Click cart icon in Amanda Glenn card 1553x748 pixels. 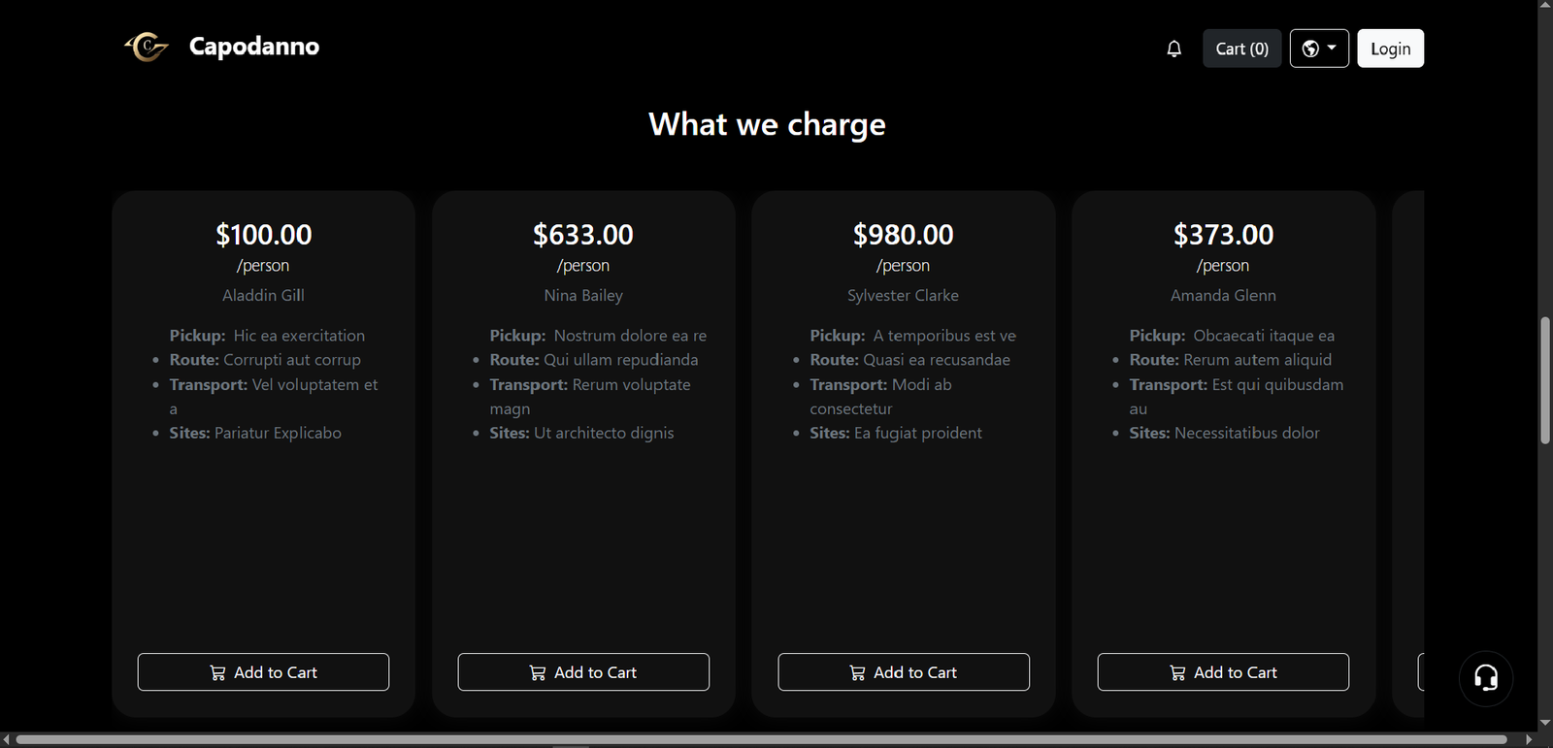point(1177,672)
